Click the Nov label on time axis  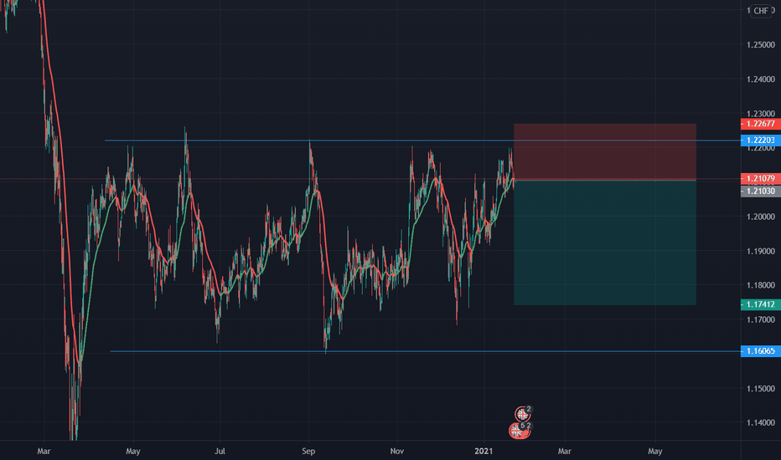coord(396,451)
